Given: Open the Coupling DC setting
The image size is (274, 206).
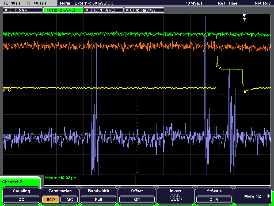Looking at the screenshot, I should pos(21,196).
